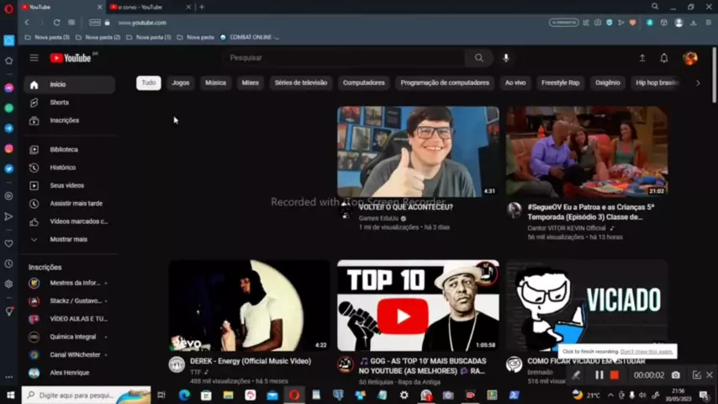Open Shorts in the sidebar
Viewport: 718px width, 404px height.
tap(59, 103)
